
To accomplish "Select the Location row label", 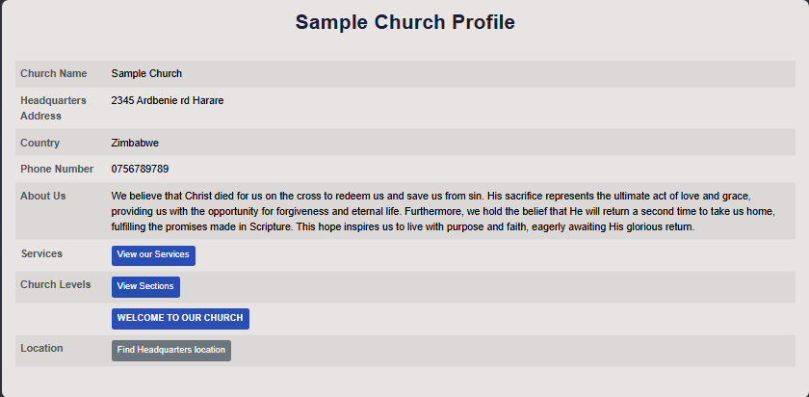I will (x=41, y=349).
